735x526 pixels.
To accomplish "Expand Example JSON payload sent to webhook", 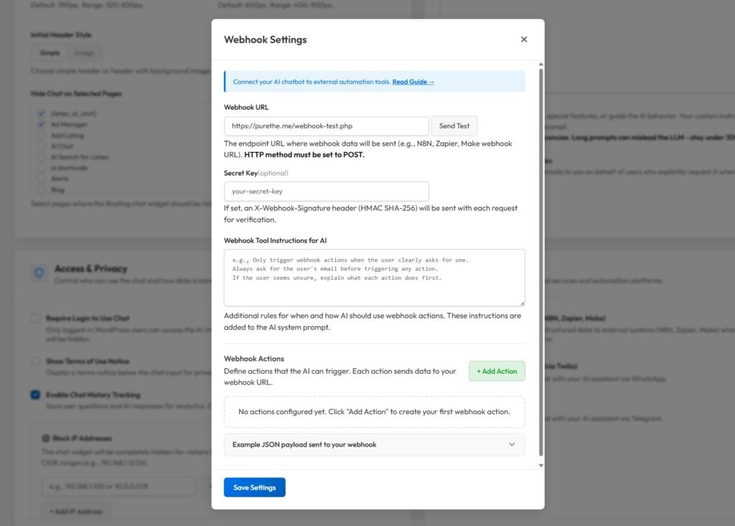I will (304, 445).
